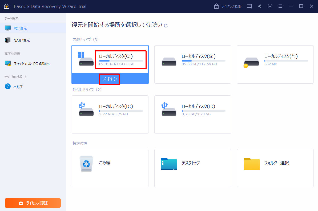The image size is (318, 211).
Task: Click ライセンス認証 link in the title bar
Action: (x=228, y=6)
